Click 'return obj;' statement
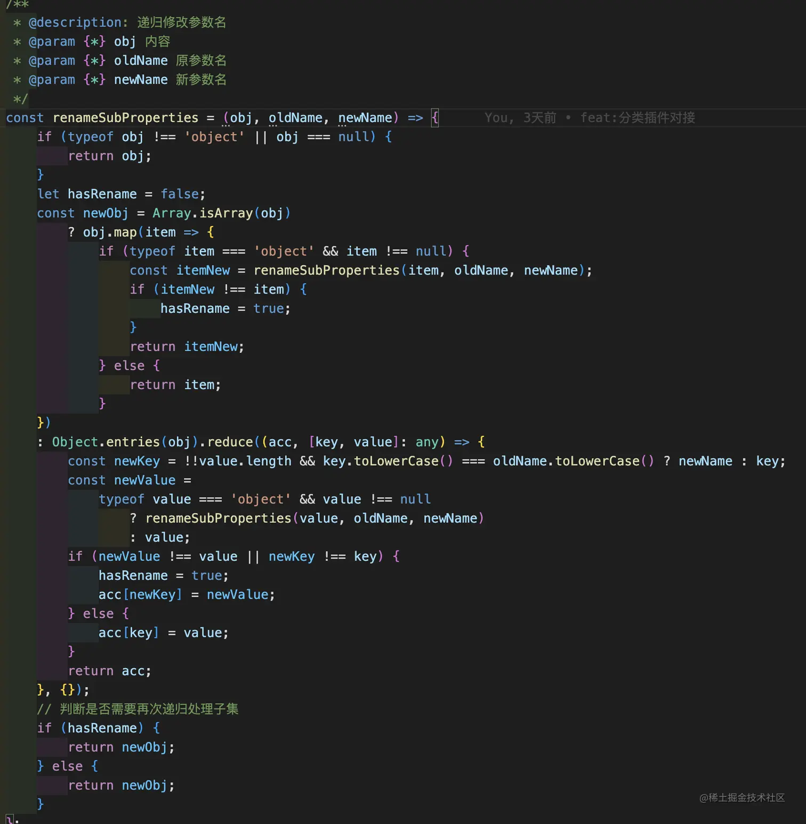 point(110,156)
